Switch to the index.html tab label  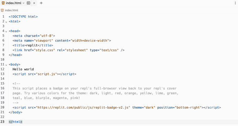(13, 3)
